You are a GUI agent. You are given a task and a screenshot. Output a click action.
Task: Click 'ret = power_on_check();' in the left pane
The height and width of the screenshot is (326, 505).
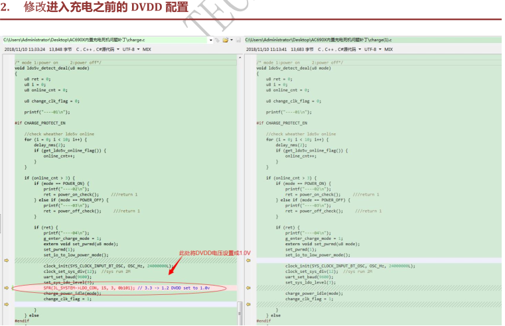tap(71, 195)
